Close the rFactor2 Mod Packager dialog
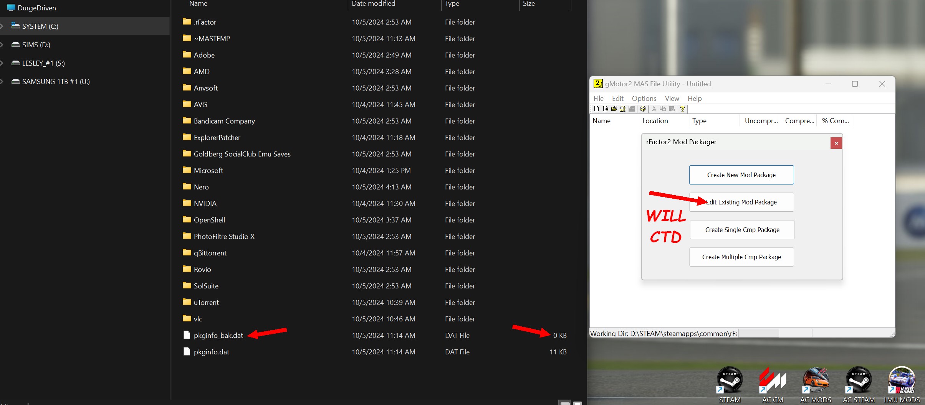Image resolution: width=925 pixels, height=405 pixels. [836, 143]
